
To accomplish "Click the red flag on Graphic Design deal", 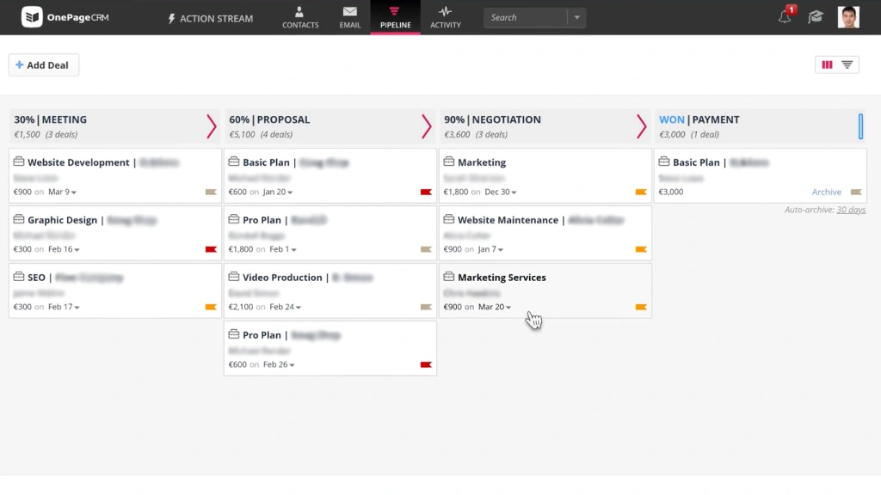I will pyautogui.click(x=211, y=249).
